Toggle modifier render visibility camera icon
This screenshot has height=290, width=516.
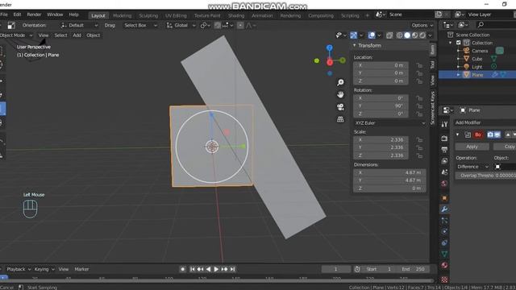[490, 135]
